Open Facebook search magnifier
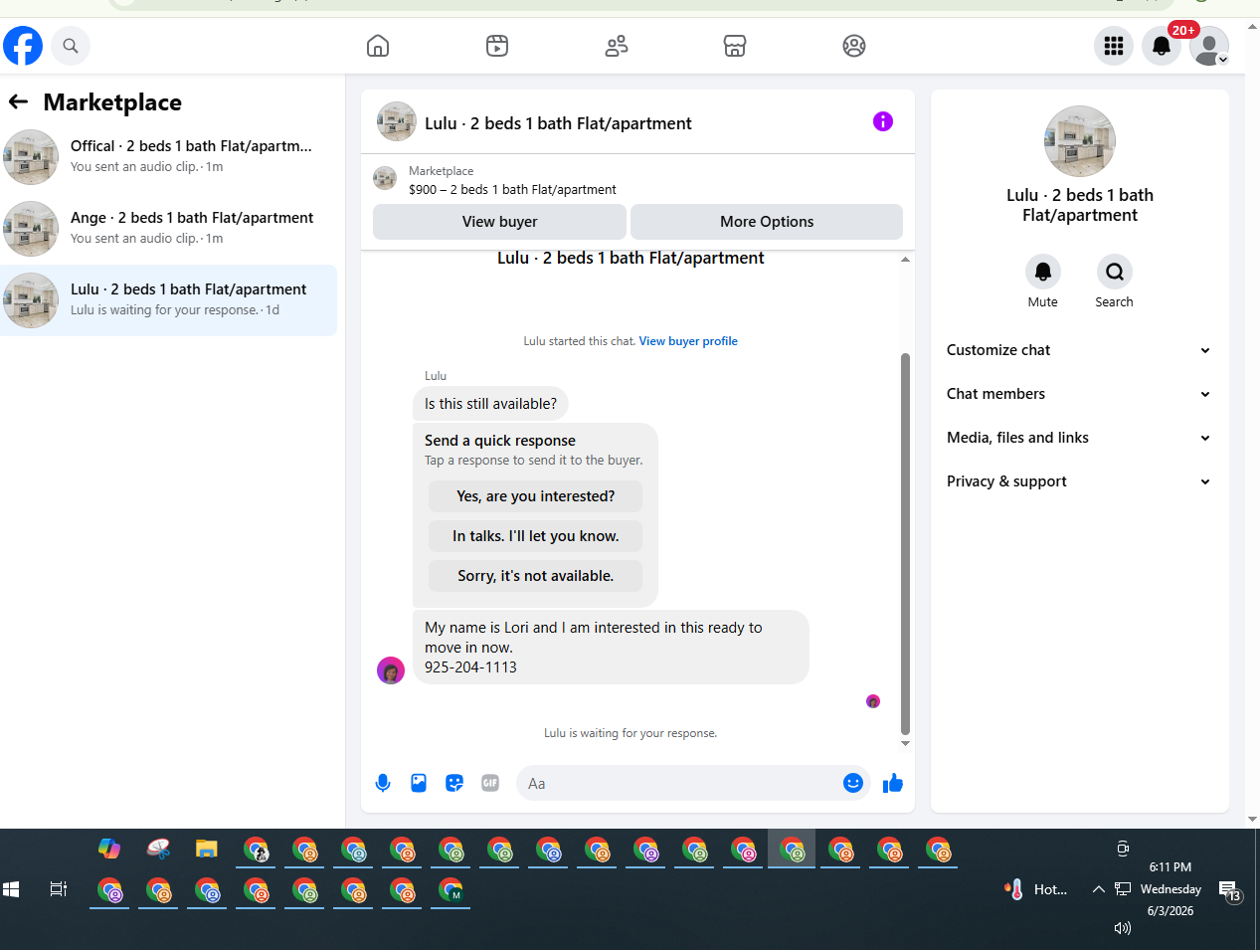 (71, 46)
